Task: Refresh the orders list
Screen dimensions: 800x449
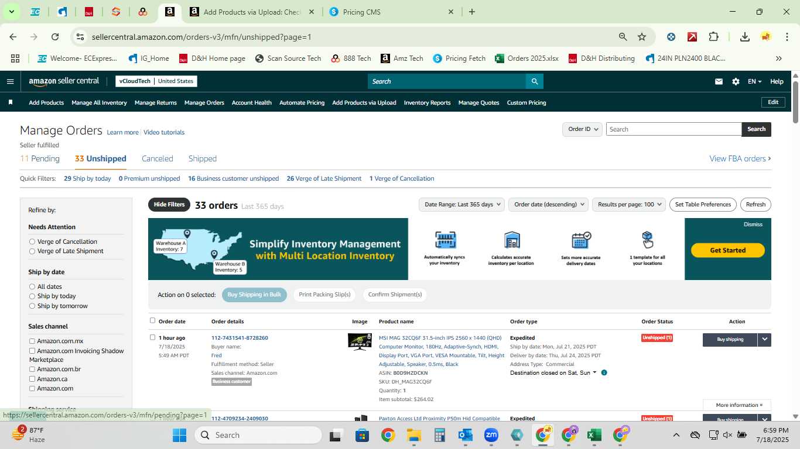Action: [x=755, y=205]
